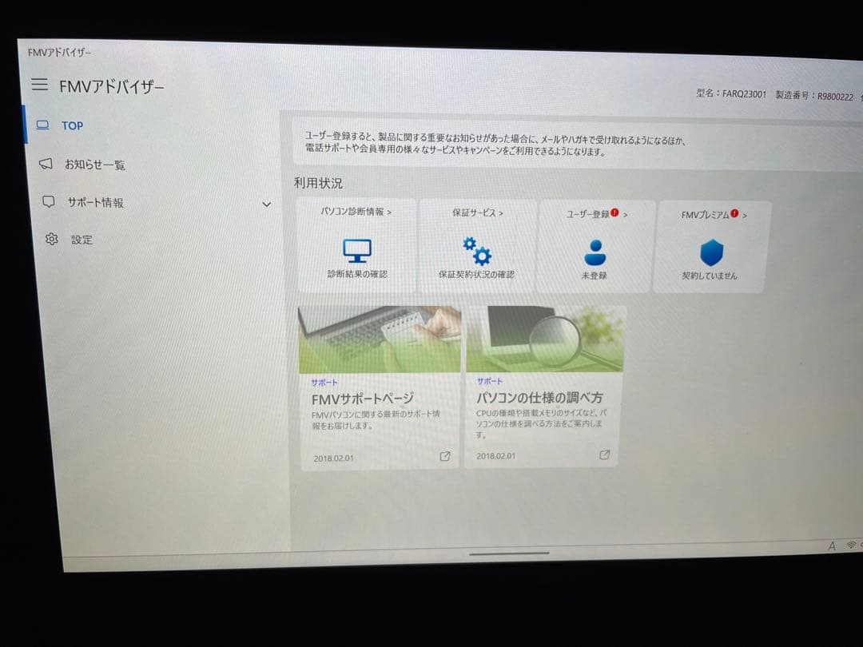Viewport: 863px width, 647px height.
Task: Click the gears icon under 保証サービス
Action: click(x=477, y=250)
